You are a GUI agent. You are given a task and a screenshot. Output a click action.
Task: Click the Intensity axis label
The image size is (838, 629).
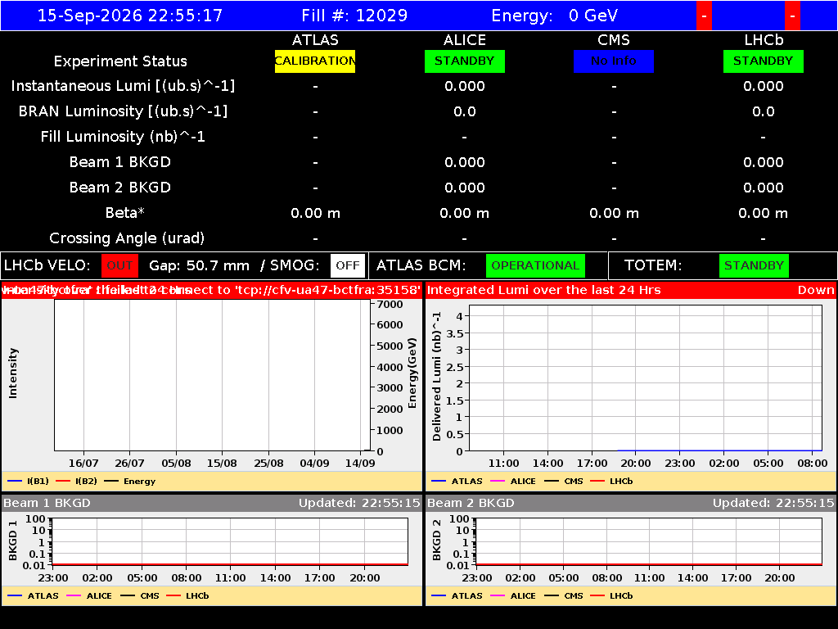pos(13,373)
